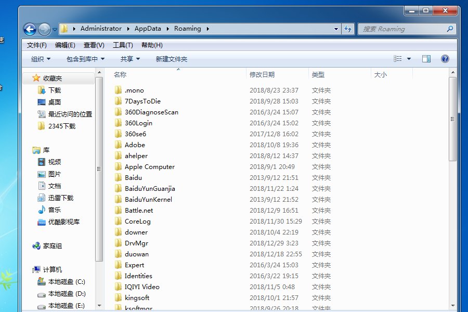The height and width of the screenshot is (312, 468).
Task: Open the 工具(T) menu
Action: pos(123,45)
